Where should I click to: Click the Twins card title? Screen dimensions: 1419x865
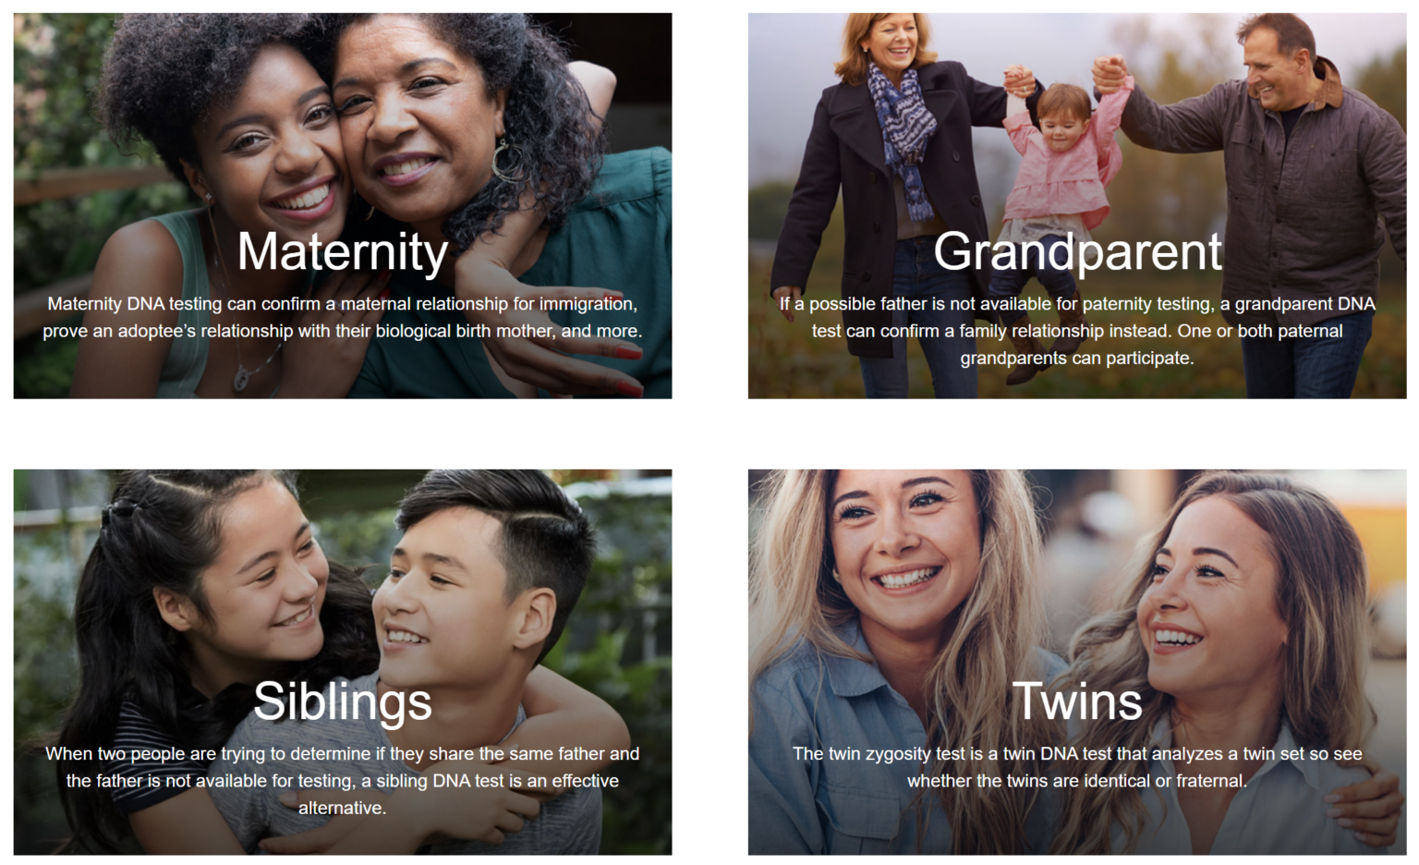[x=1077, y=701]
